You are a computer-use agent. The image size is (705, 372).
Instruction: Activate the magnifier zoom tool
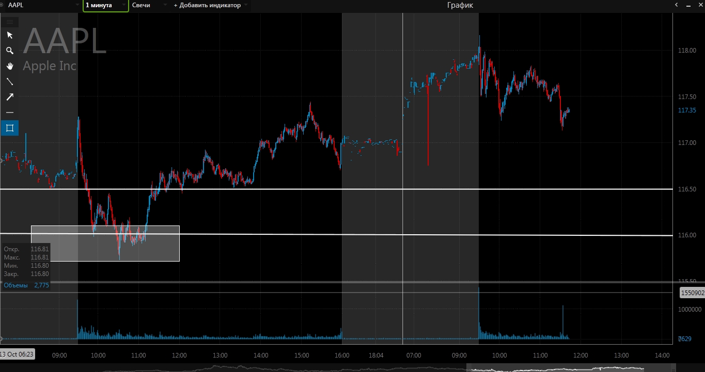pyautogui.click(x=9, y=51)
